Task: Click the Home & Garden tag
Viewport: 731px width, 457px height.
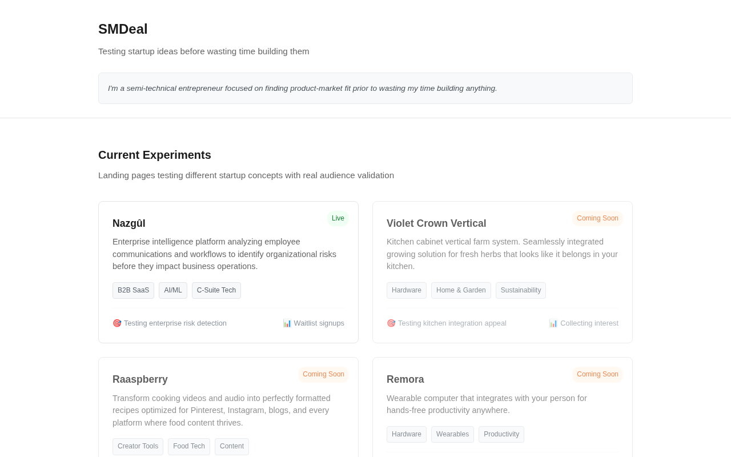Action: pos(461,290)
